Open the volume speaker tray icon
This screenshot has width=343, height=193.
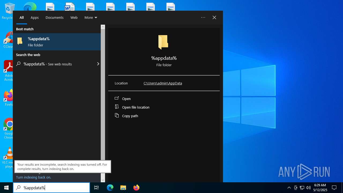[x=308, y=188]
